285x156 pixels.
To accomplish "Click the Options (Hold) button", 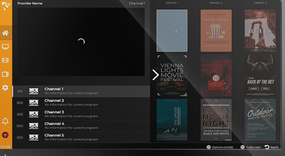I will click(x=219, y=147).
